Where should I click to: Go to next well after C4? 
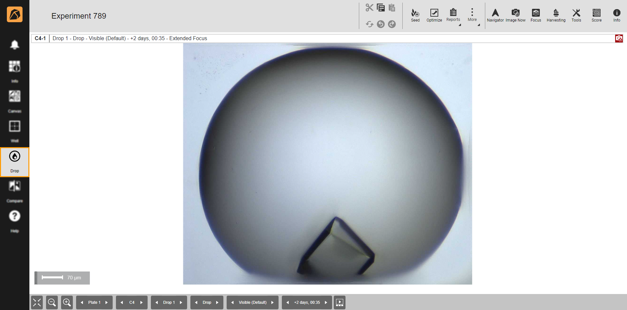[141, 302]
